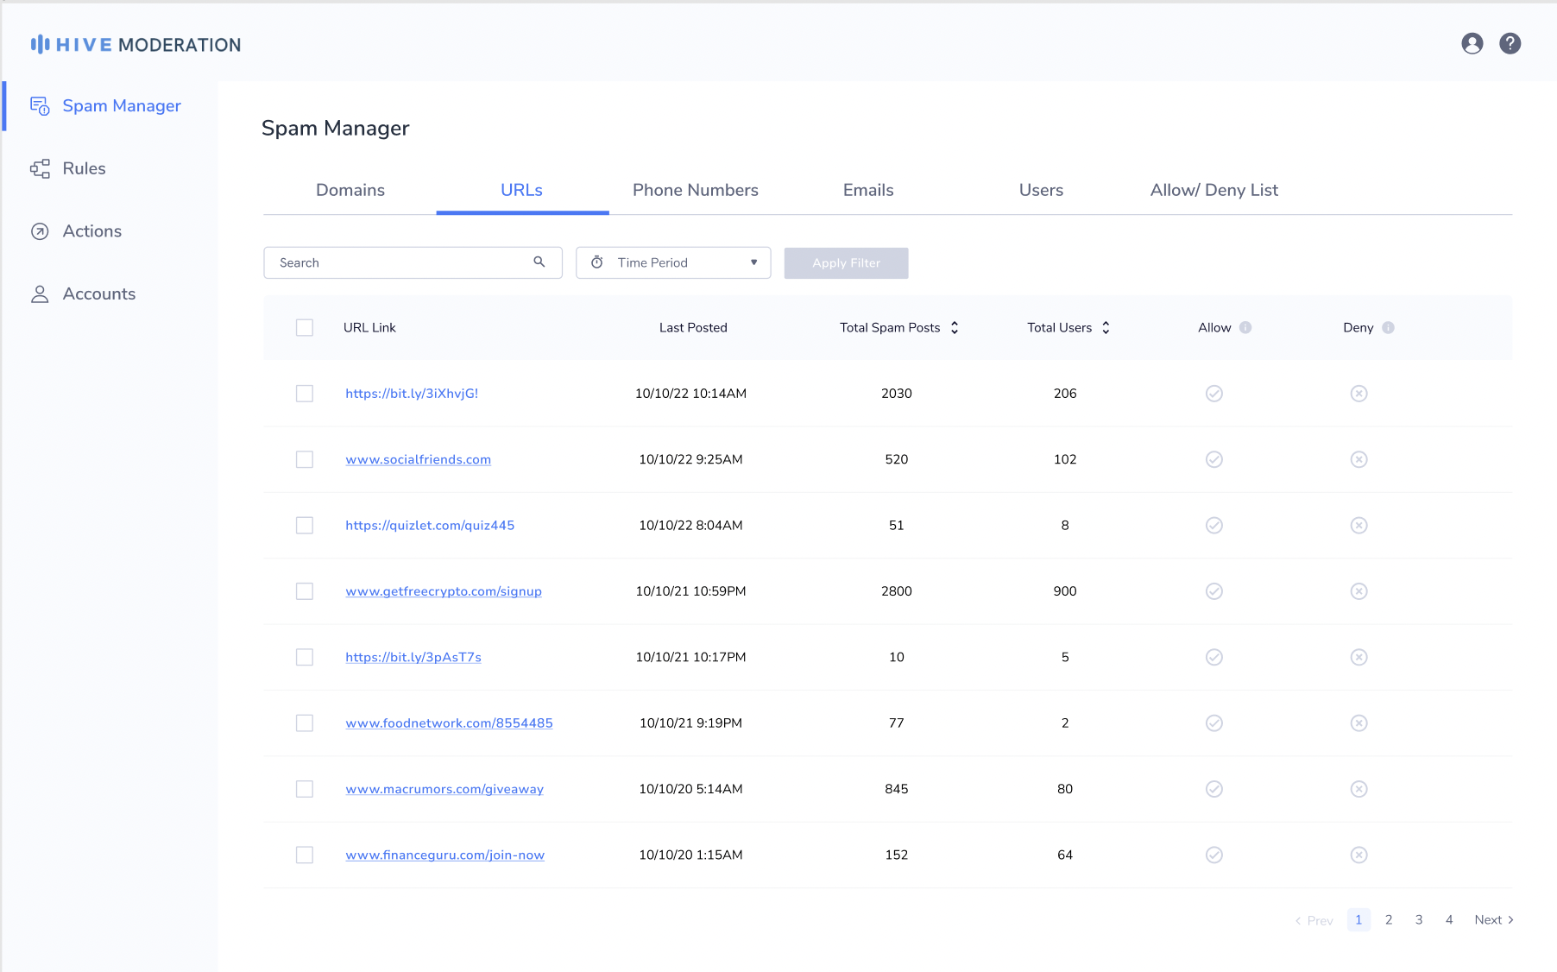Click Deny icon for www.getfreecrypto.com/signup
The height and width of the screenshot is (972, 1557).
point(1358,591)
